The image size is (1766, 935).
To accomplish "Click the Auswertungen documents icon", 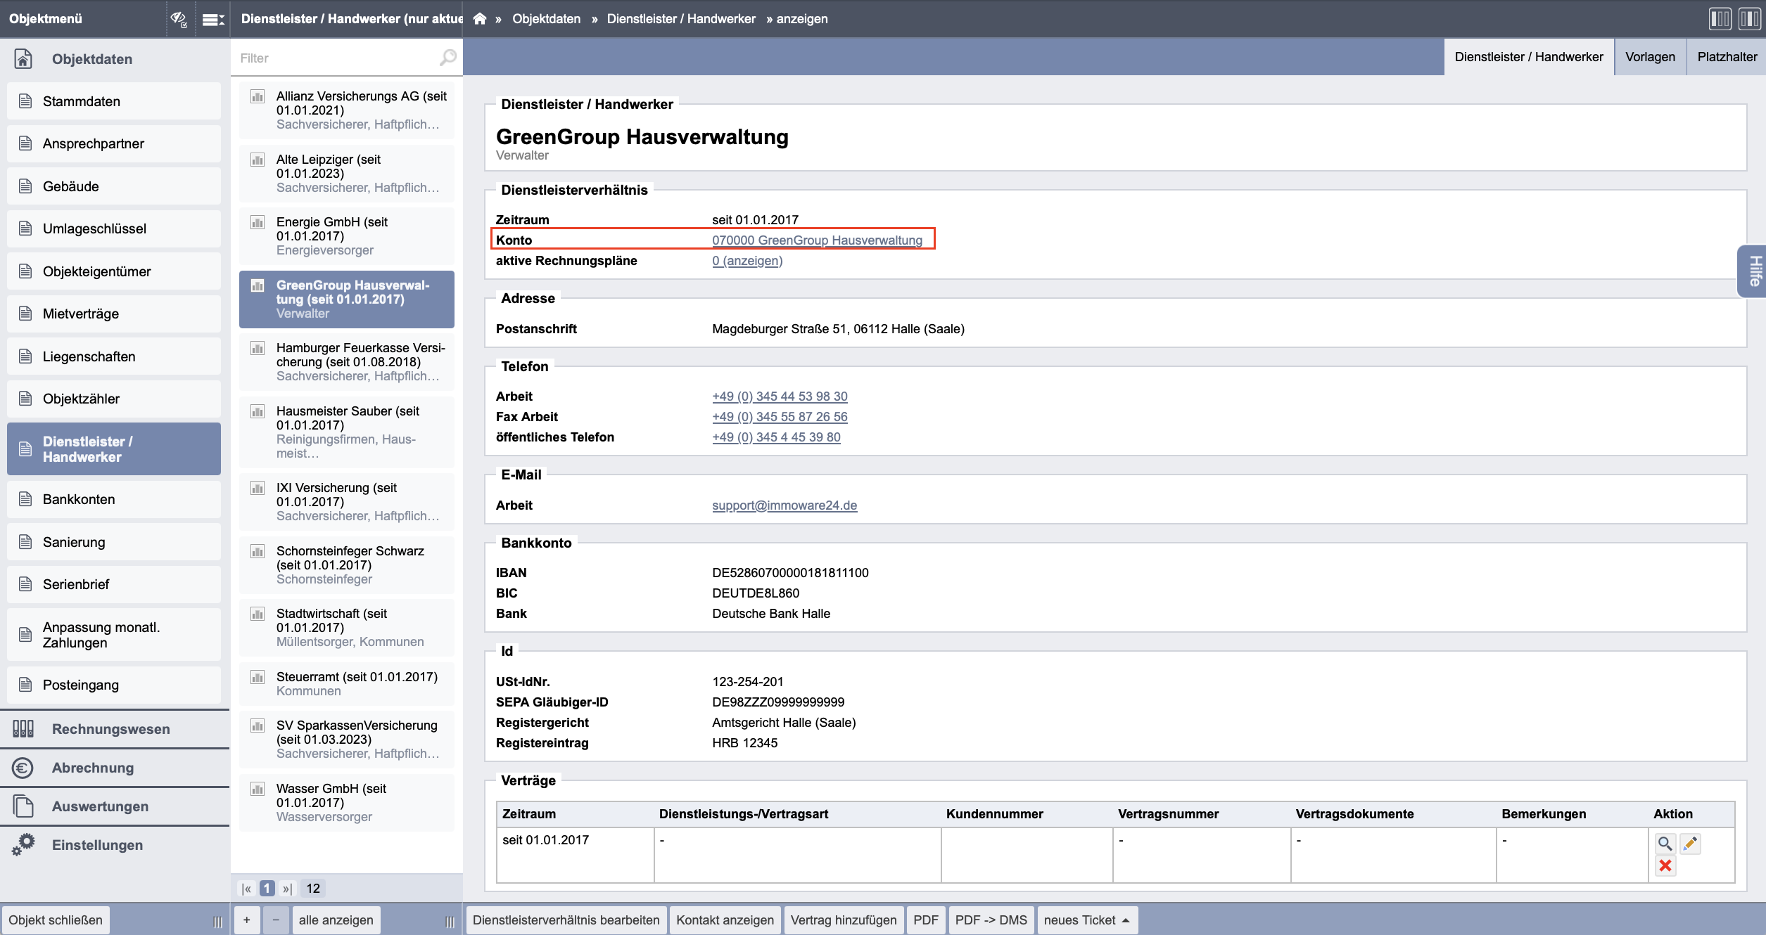I will (23, 806).
